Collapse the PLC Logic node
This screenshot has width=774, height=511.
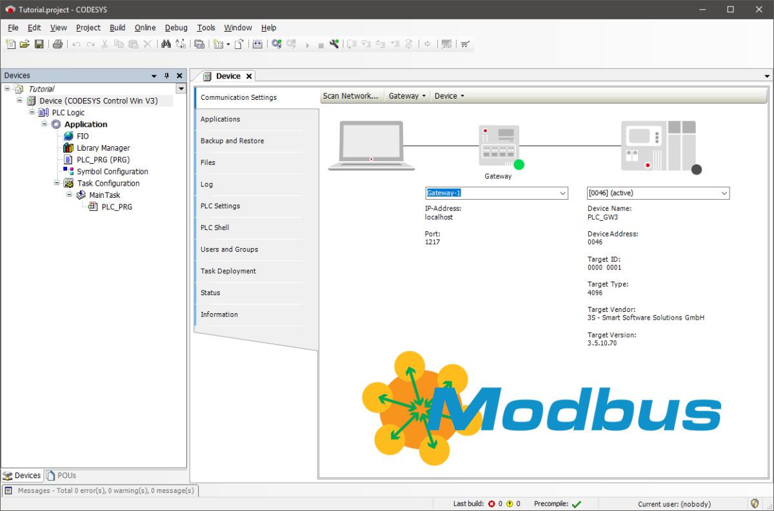(32, 111)
